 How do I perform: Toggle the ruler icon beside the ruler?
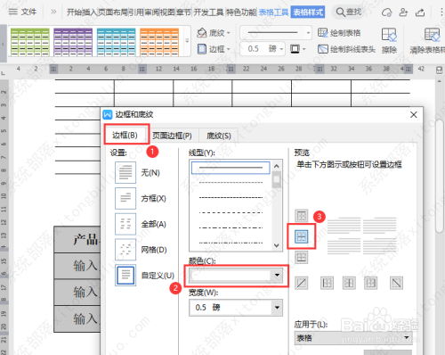439,70
